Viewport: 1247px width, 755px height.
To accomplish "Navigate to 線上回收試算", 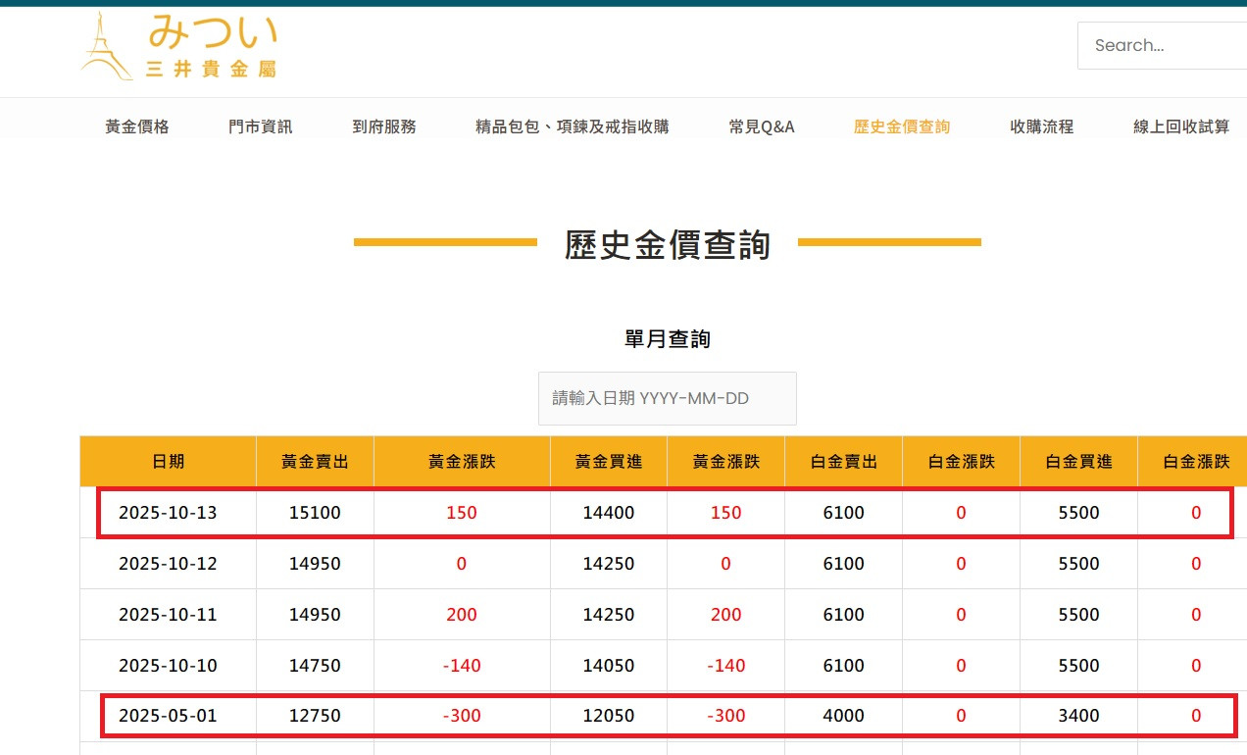I will (x=1180, y=126).
